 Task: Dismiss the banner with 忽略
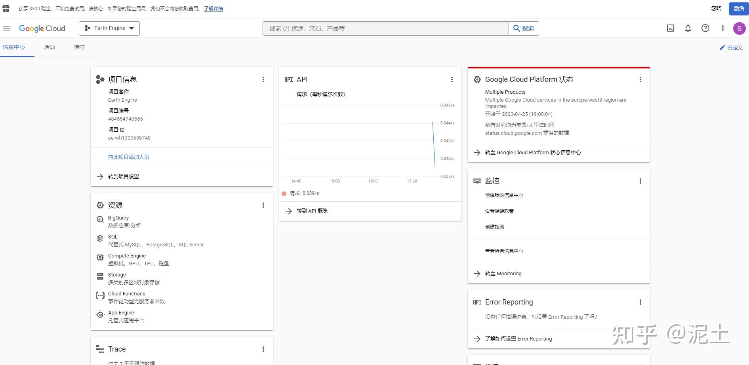(x=716, y=8)
